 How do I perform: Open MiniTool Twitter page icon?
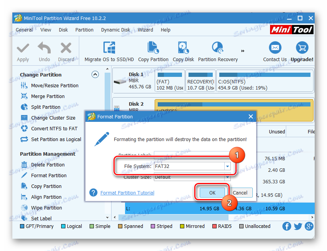[298, 226]
